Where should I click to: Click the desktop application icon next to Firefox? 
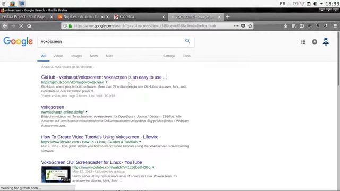pyautogui.click(x=22, y=4)
